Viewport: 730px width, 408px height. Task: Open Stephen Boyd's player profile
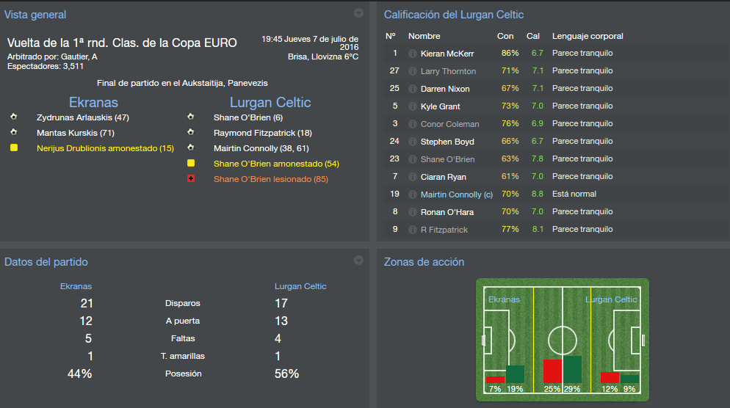(447, 142)
